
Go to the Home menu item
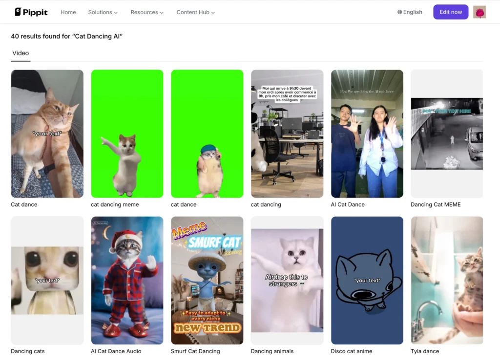coord(68,12)
